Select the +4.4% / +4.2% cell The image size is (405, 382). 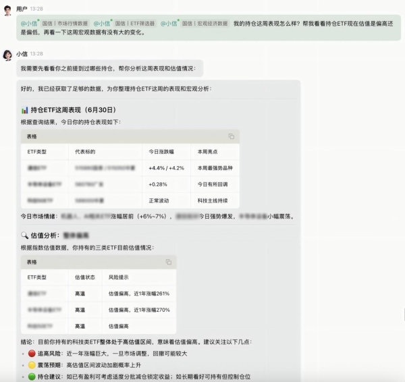166,168
